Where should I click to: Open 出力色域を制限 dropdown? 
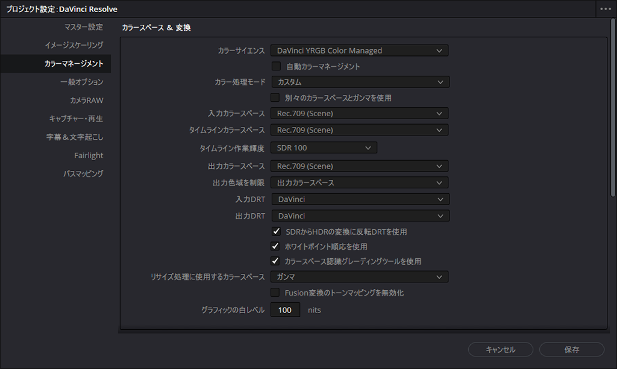coord(360,182)
